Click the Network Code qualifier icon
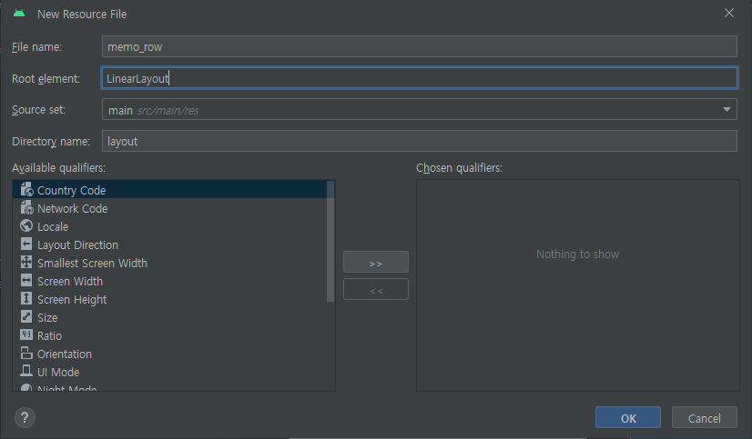 26,208
